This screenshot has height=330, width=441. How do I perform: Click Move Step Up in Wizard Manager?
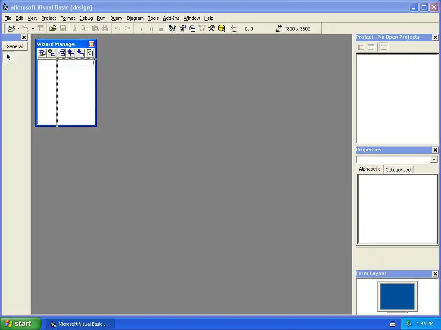(71, 53)
